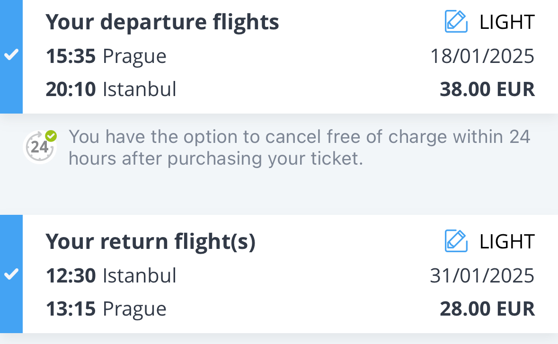Click the 13:15 Prague return arrival line
558x344 pixels.
tap(106, 309)
